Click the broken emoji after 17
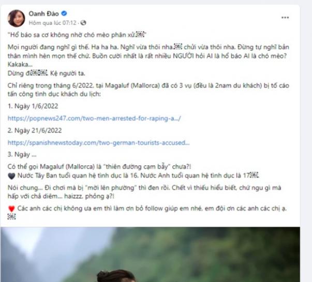Screen dimensions: 312x282 254,176
